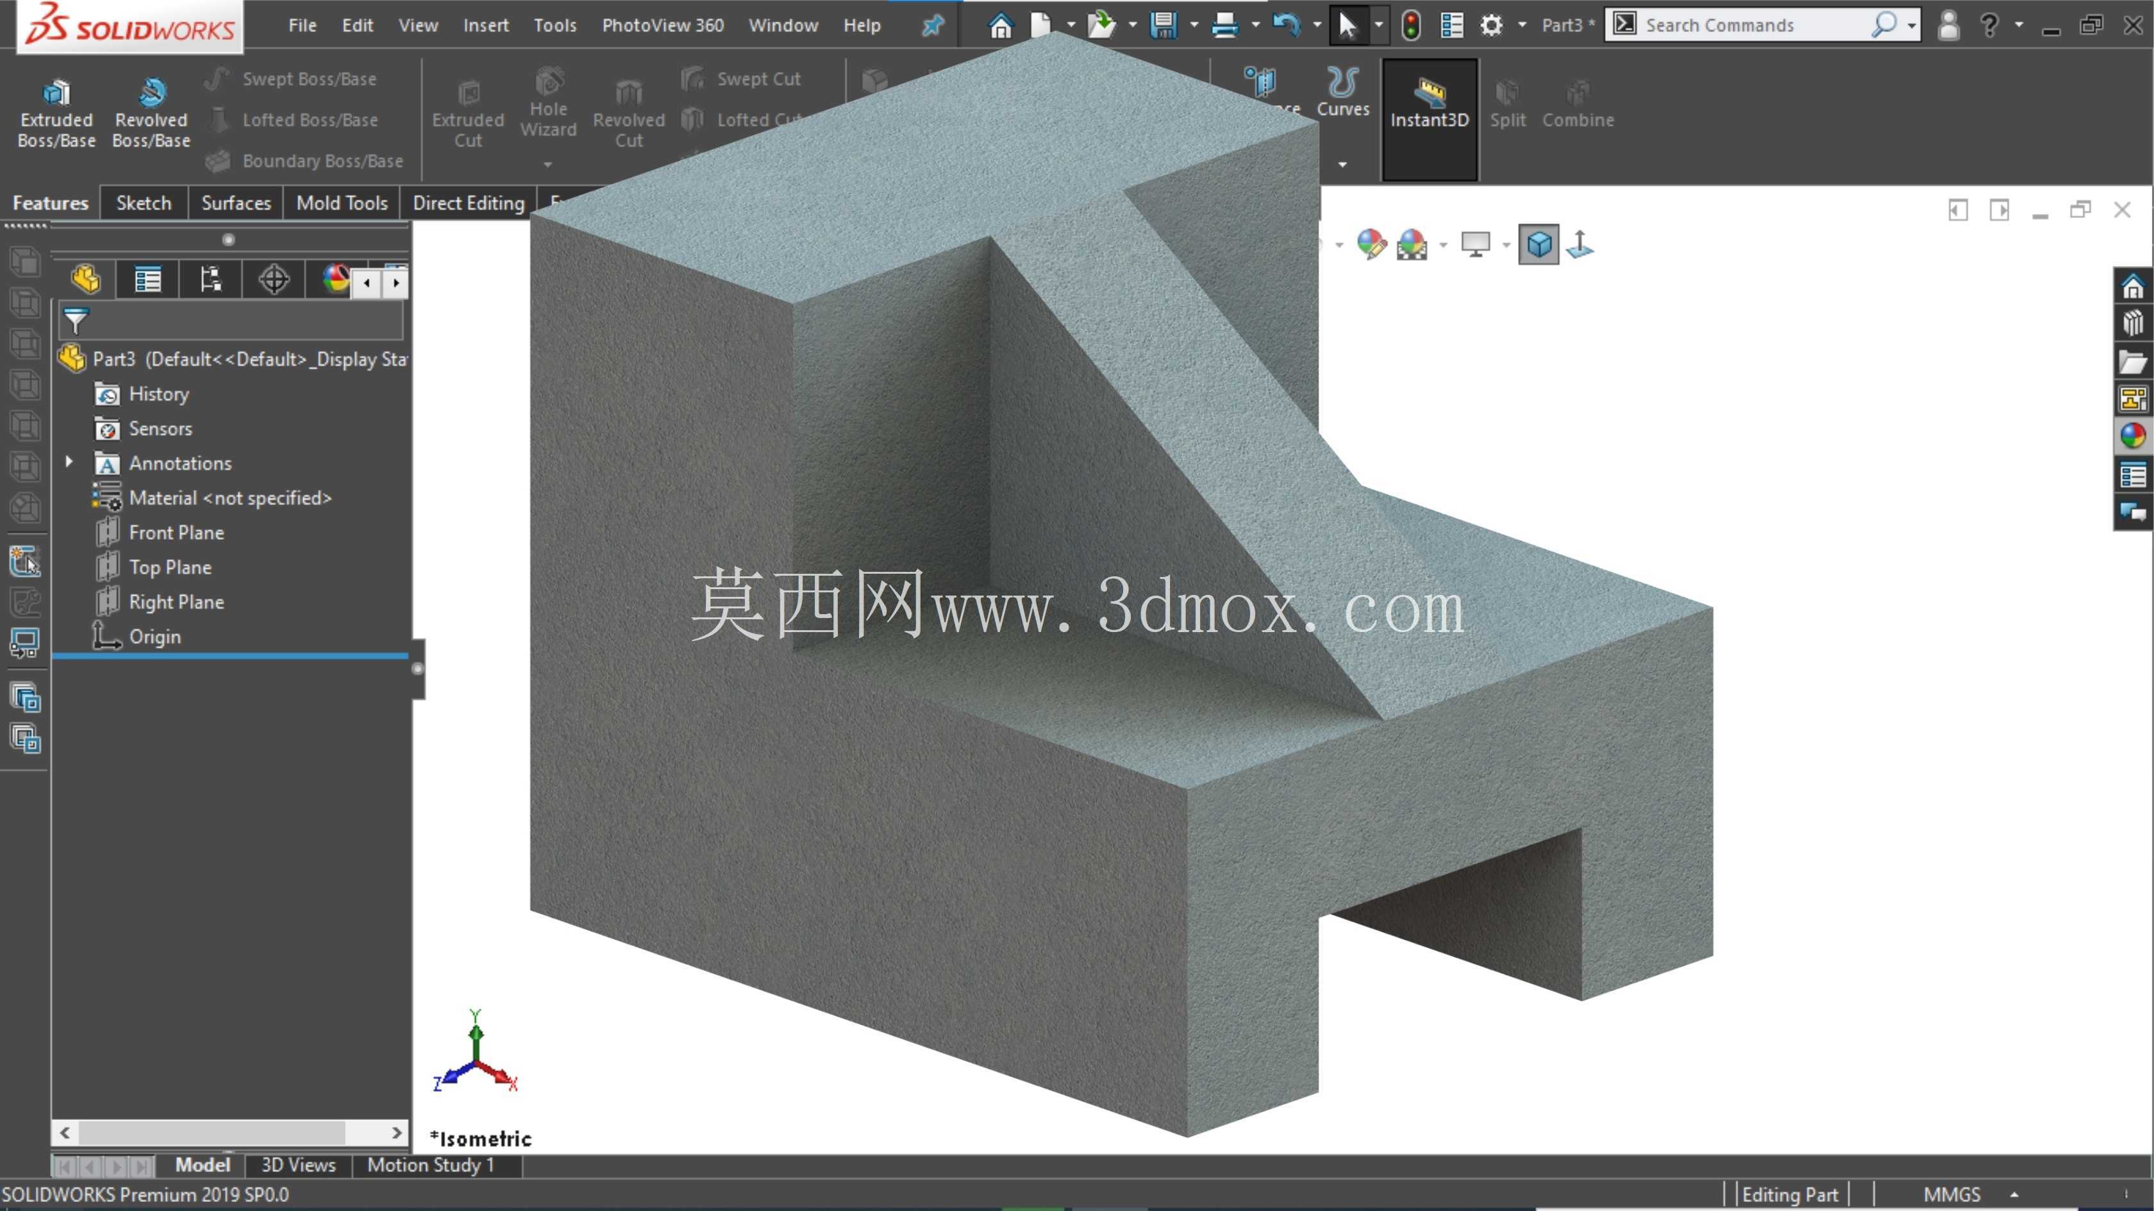The image size is (2154, 1211).
Task: Open the Search Commands dropdown arrow
Action: [x=1912, y=26]
